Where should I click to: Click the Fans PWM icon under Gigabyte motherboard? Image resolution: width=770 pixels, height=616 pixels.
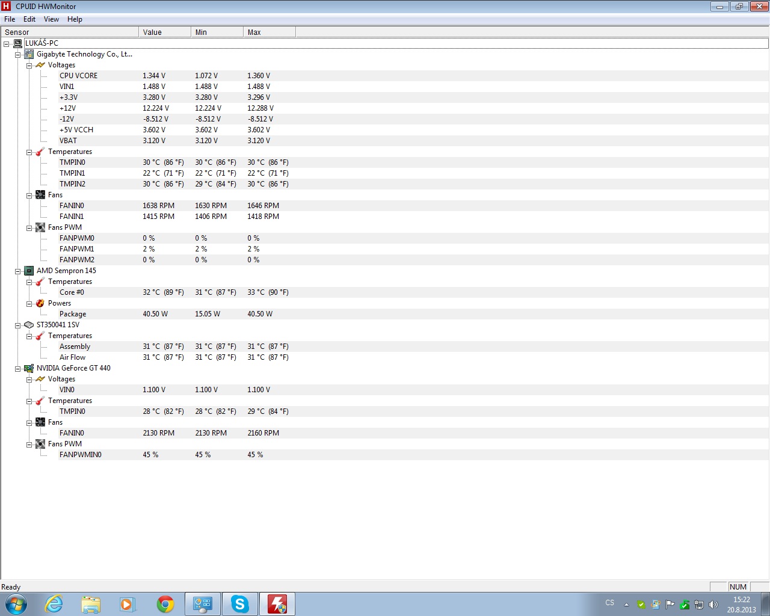click(x=40, y=227)
